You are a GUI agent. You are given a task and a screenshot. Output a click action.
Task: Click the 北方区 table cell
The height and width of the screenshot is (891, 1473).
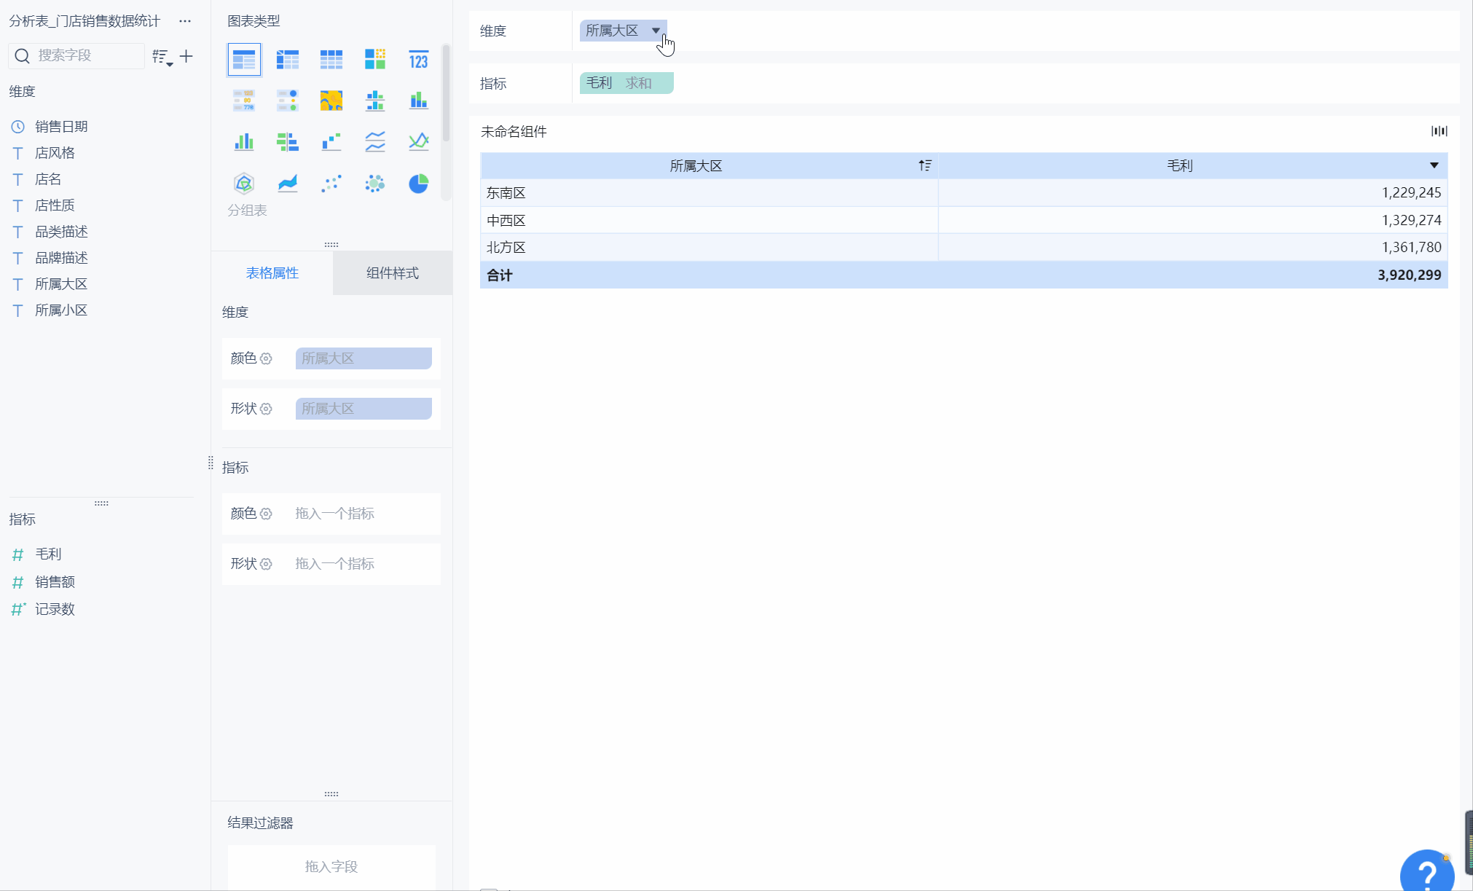click(x=710, y=248)
